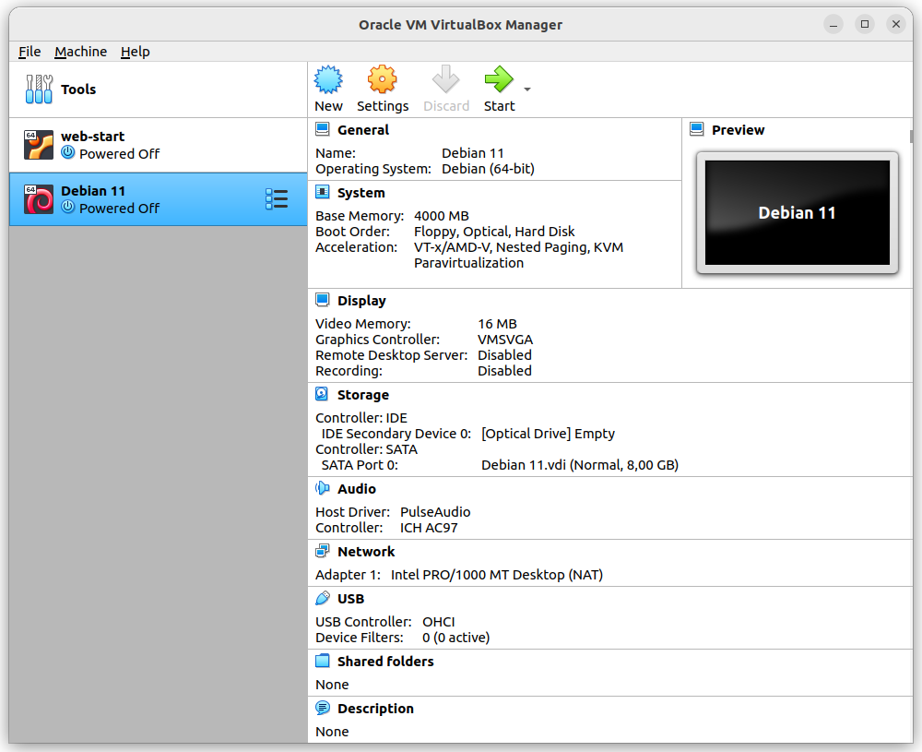
Task: Click the System section icon
Action: click(x=323, y=192)
